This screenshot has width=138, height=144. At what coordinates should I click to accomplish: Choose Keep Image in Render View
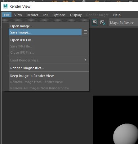coord(49,76)
